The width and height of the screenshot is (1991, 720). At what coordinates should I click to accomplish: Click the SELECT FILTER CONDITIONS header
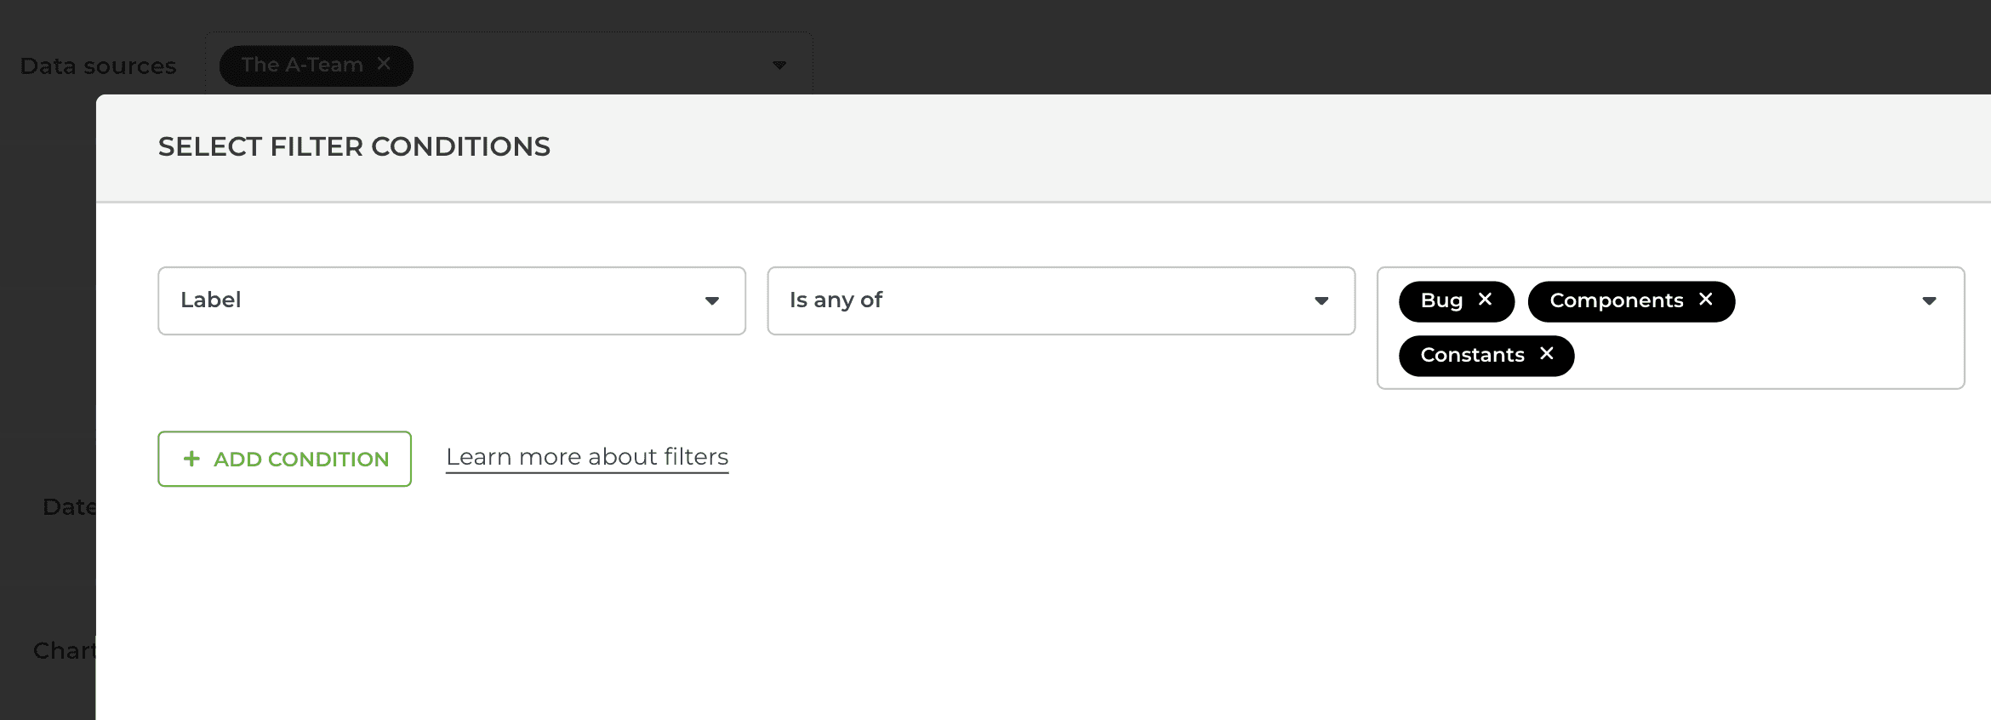click(x=354, y=146)
